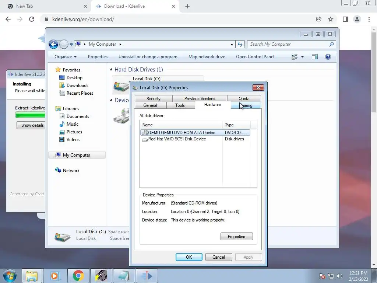Click the Chrome share icon
Image resolution: width=377 pixels, height=283 pixels.
(x=319, y=19)
